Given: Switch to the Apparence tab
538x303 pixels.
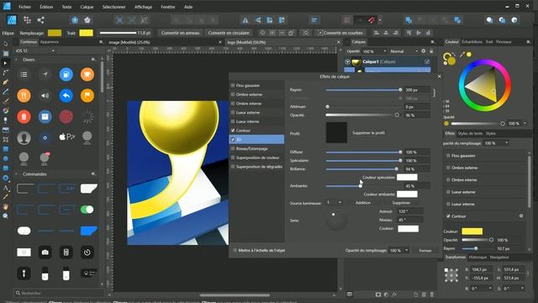Looking at the screenshot, I should point(50,42).
